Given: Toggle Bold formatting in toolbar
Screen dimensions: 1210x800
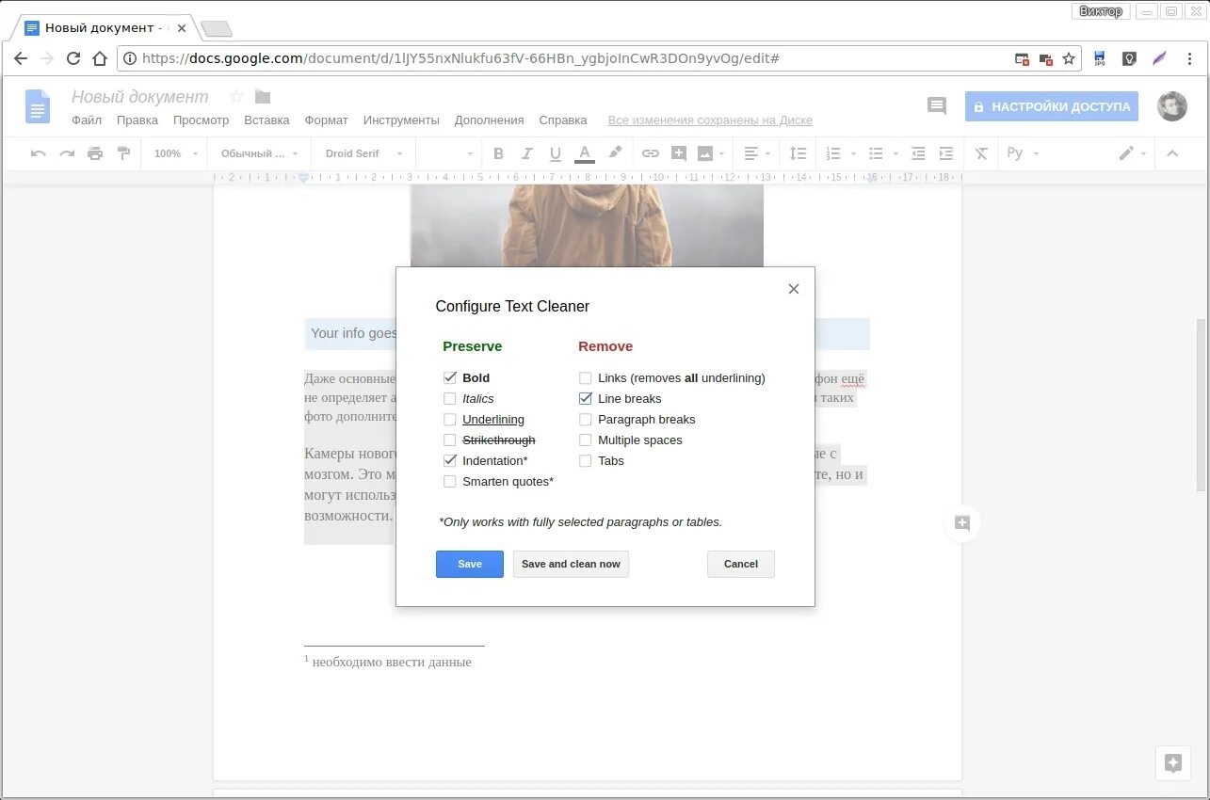Looking at the screenshot, I should click(x=499, y=153).
